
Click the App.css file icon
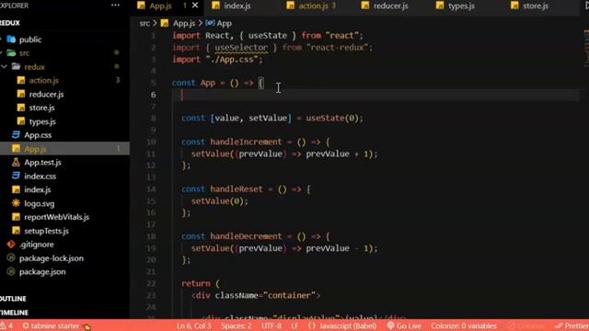tap(16, 135)
